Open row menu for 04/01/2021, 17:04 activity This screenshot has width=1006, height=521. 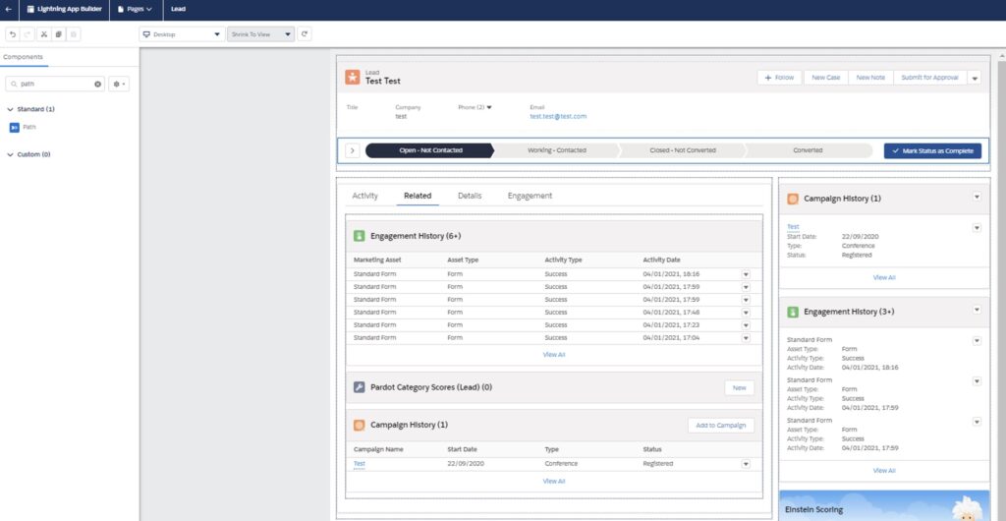746,337
